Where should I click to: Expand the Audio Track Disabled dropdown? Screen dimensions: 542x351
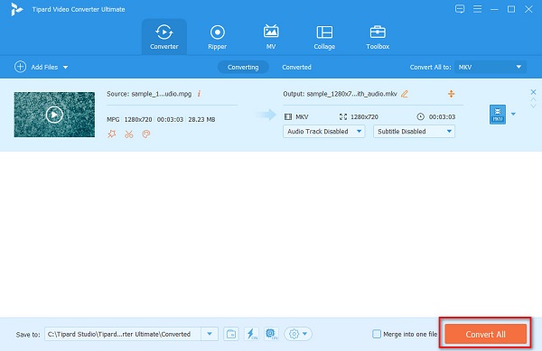(x=324, y=132)
